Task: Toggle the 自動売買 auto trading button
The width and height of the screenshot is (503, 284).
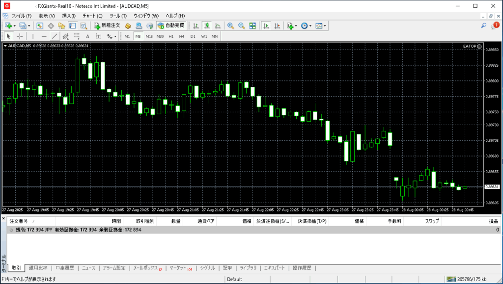Action: click(x=171, y=26)
